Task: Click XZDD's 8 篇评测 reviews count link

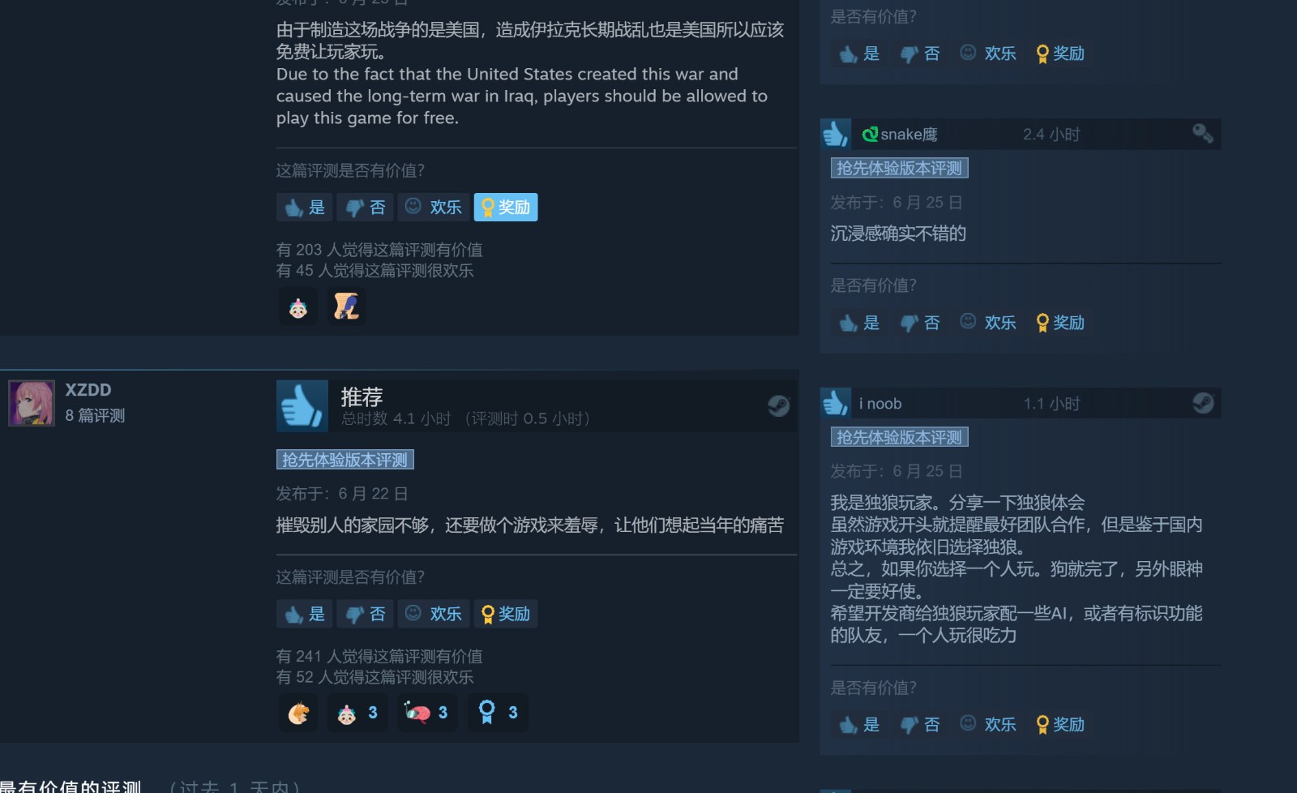Action: (x=95, y=416)
